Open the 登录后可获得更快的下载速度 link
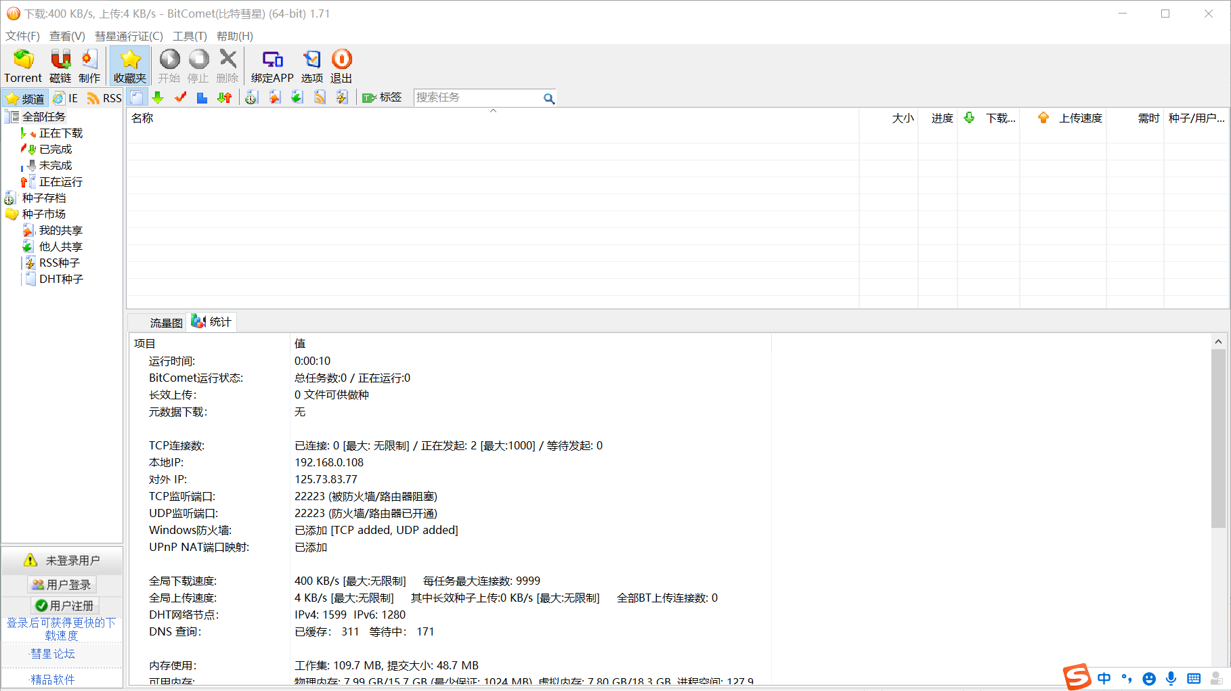 pyautogui.click(x=62, y=629)
